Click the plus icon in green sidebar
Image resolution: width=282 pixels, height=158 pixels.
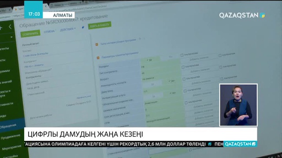pos(1,28)
